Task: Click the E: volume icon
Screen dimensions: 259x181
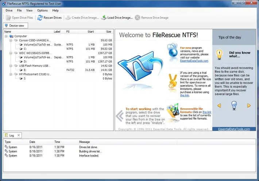Action: pos(21,70)
